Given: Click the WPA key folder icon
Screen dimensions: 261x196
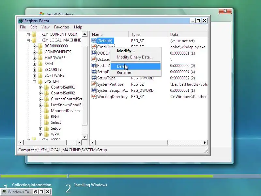Looking at the screenshot, I should [x=47, y=134].
